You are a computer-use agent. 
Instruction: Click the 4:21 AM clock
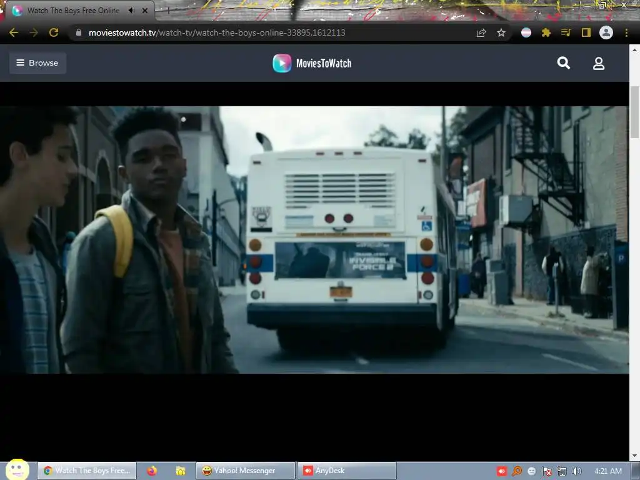coord(608,471)
